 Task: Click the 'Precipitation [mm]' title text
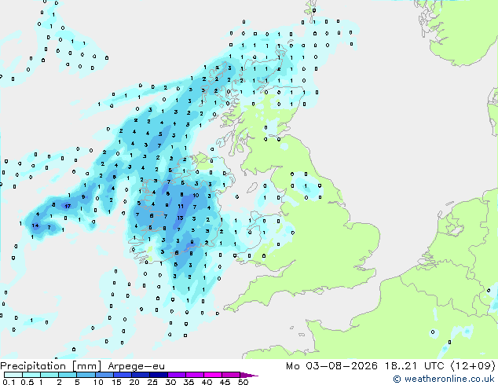tap(51, 366)
